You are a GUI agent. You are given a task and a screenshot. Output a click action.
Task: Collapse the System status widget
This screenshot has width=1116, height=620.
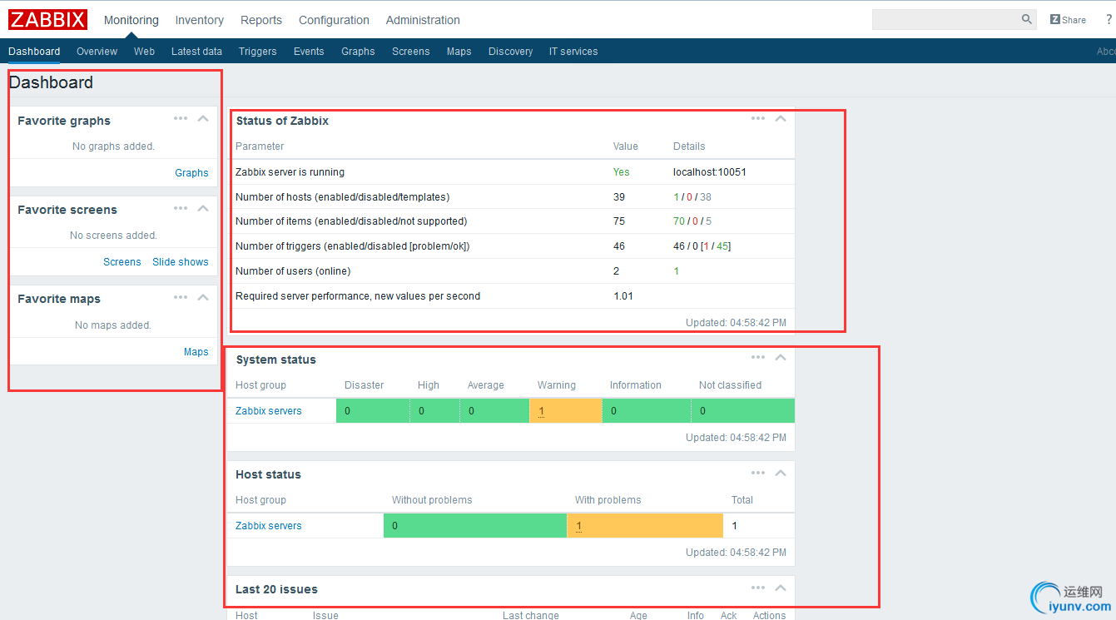pos(781,357)
